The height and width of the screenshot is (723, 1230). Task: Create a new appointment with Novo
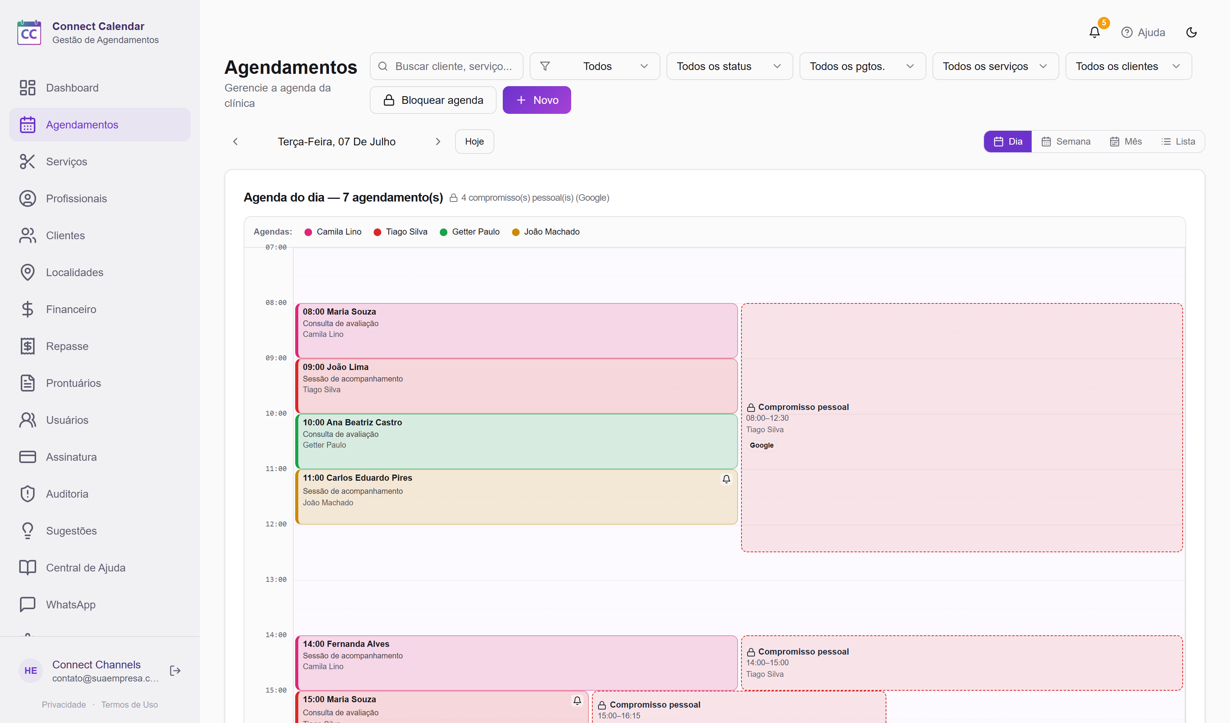click(537, 100)
